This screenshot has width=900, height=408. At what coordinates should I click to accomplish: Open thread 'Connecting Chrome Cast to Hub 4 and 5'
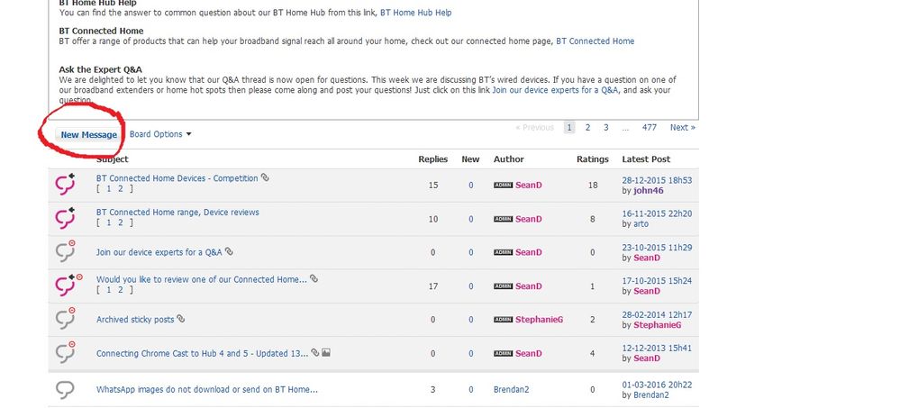(202, 353)
